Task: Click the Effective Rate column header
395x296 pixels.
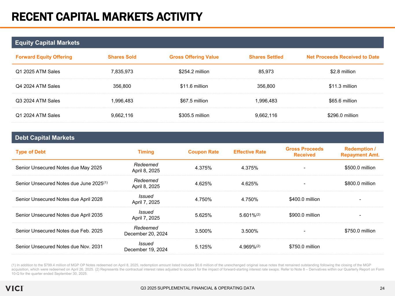Action: 249,152
